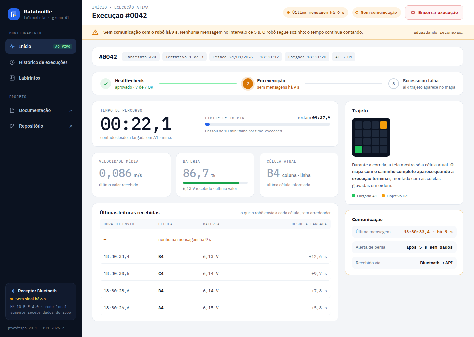The height and width of the screenshot is (337, 474).
Task: Open the Documentação link
Action: [41, 110]
